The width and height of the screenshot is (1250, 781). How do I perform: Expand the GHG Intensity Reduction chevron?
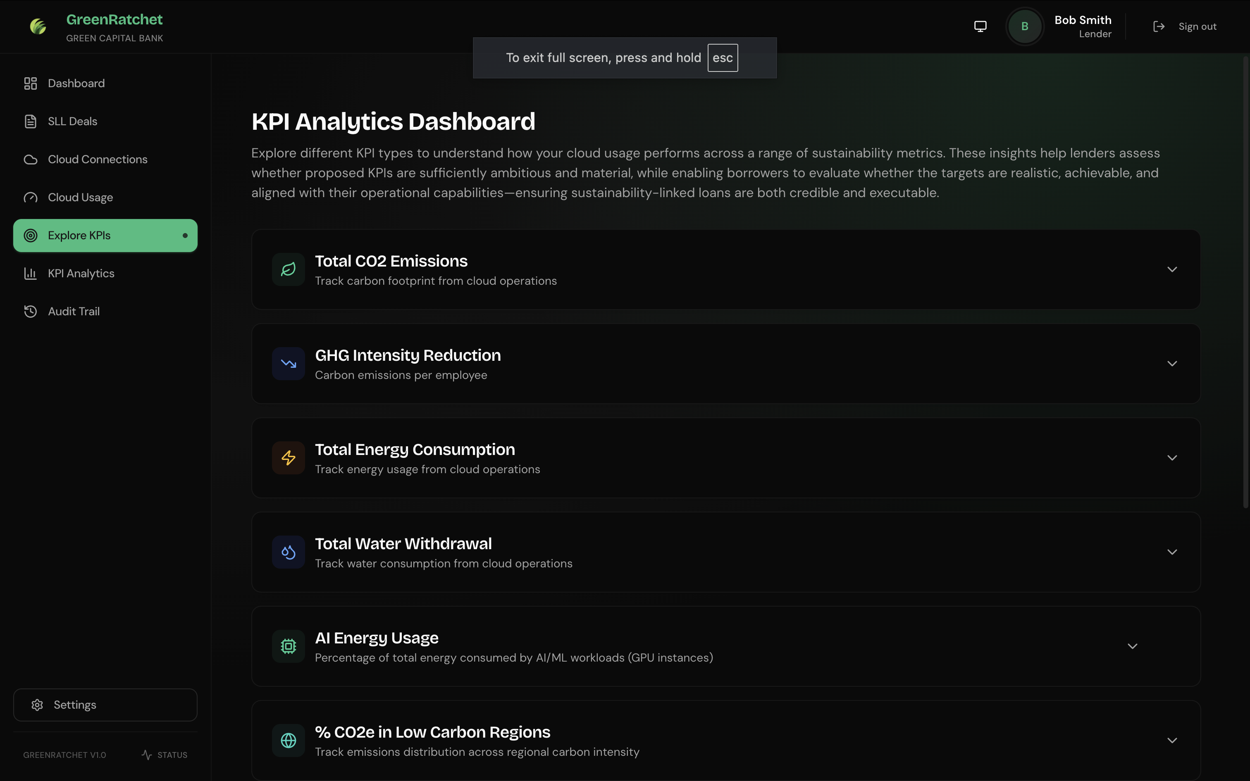[x=1172, y=364]
